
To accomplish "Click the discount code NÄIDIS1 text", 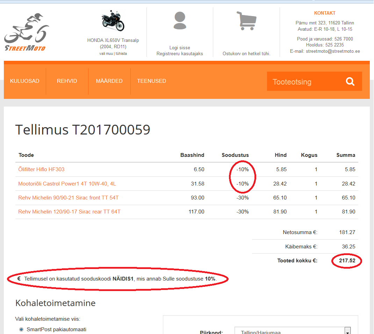I will click(x=123, y=279).
